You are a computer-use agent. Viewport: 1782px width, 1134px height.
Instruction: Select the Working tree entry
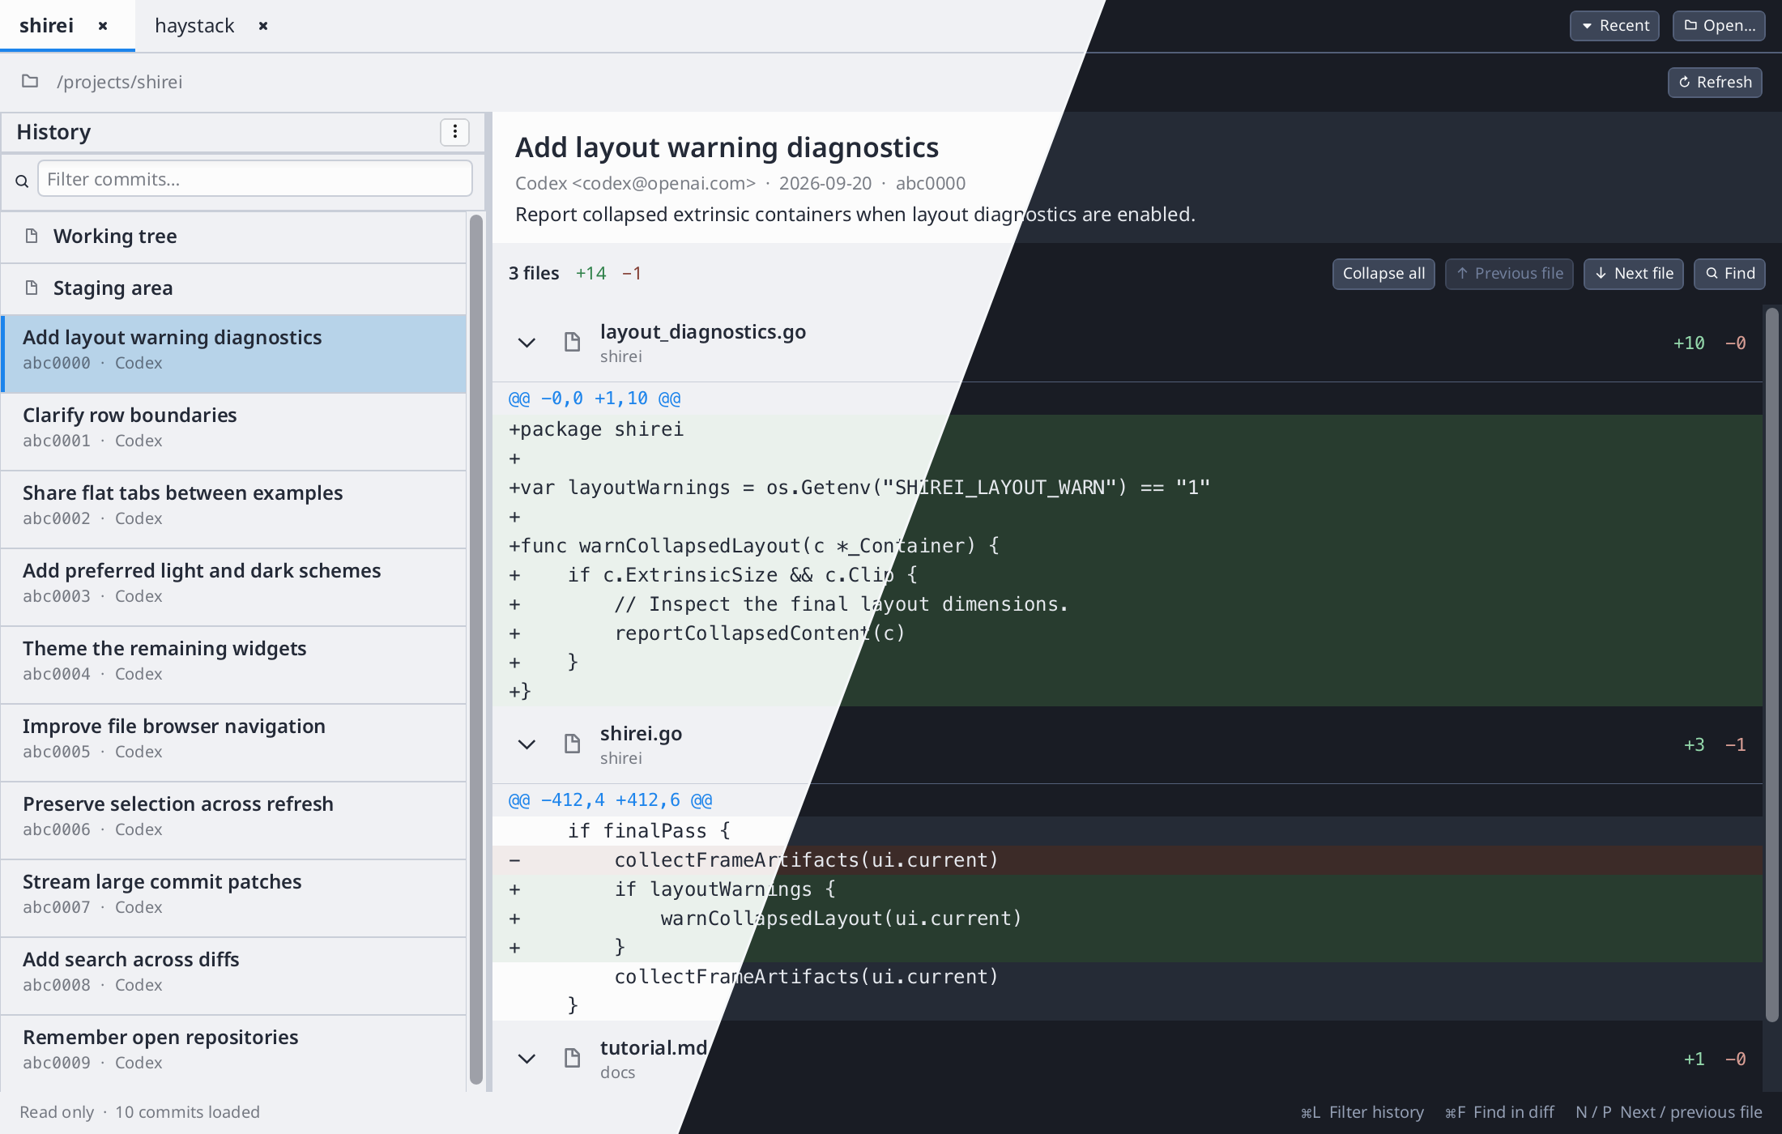(233, 237)
